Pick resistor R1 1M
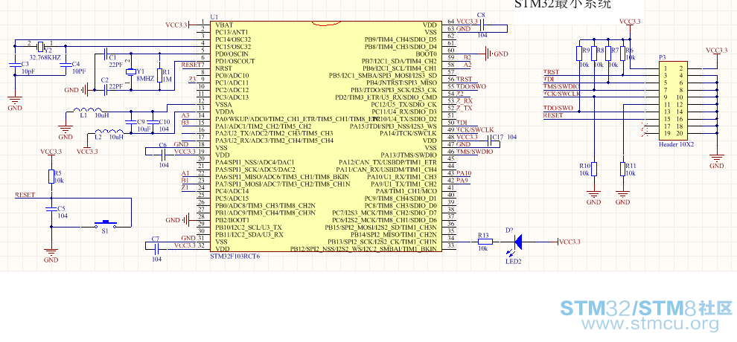 coord(160,75)
